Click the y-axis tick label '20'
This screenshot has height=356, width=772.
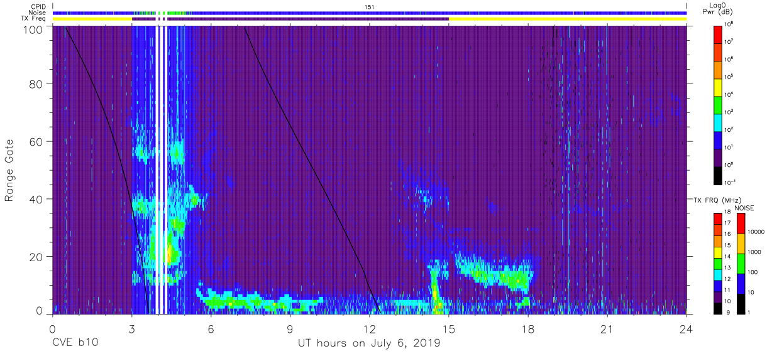36,256
